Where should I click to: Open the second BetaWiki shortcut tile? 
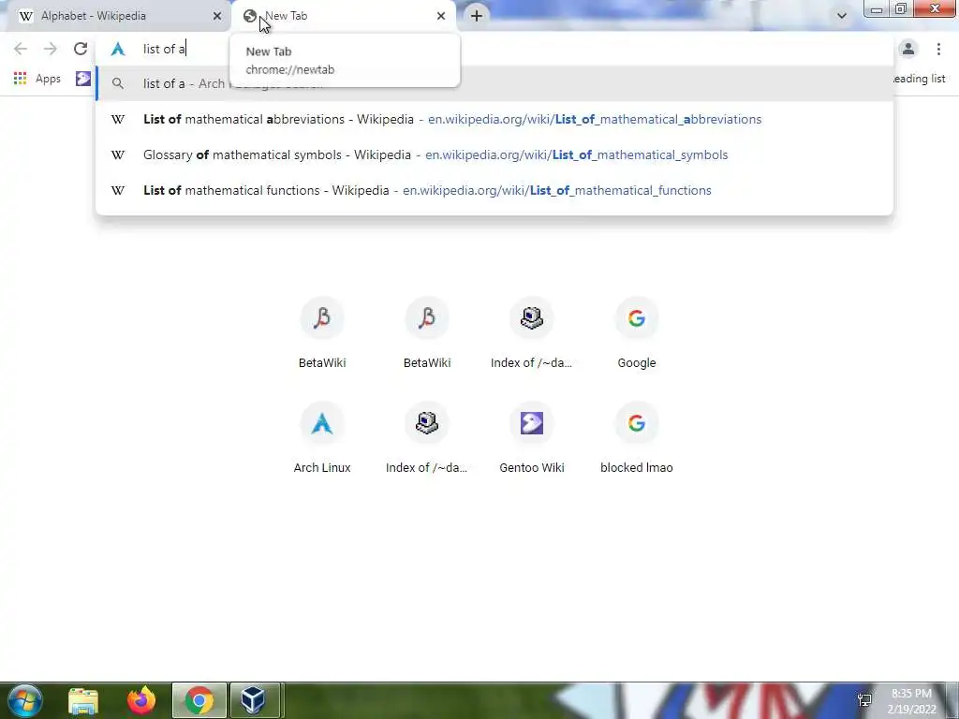click(427, 334)
